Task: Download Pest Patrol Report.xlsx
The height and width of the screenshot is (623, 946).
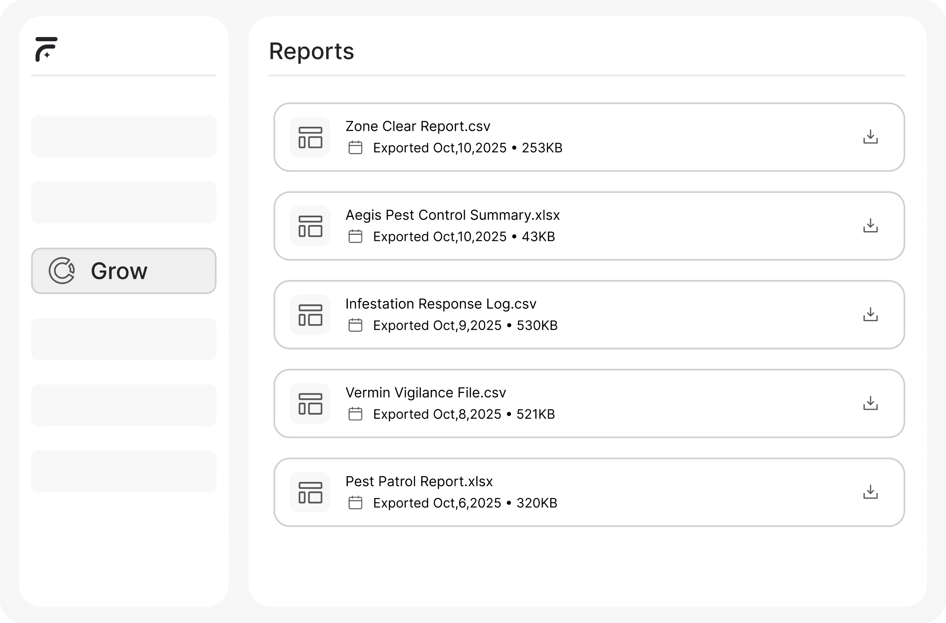Action: tap(870, 492)
